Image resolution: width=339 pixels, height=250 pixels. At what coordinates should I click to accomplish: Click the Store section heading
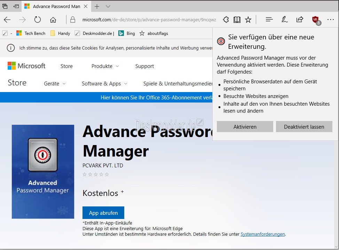click(x=17, y=83)
